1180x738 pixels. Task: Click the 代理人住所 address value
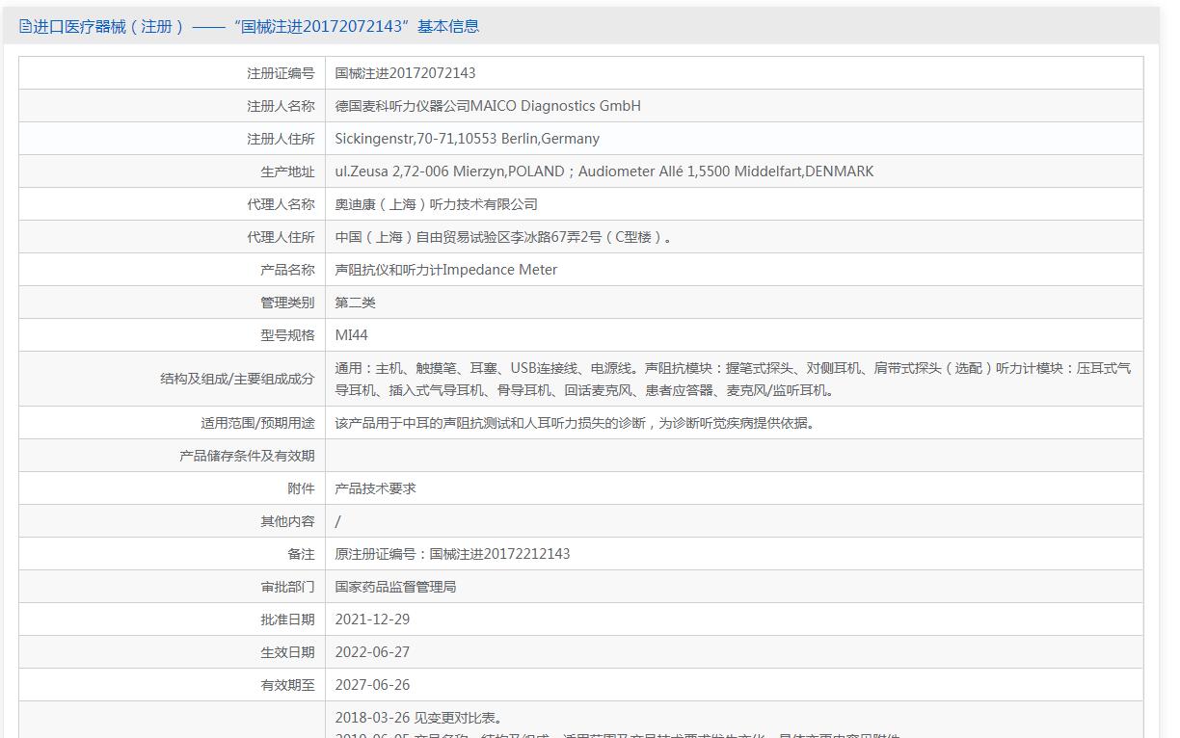click(x=503, y=237)
